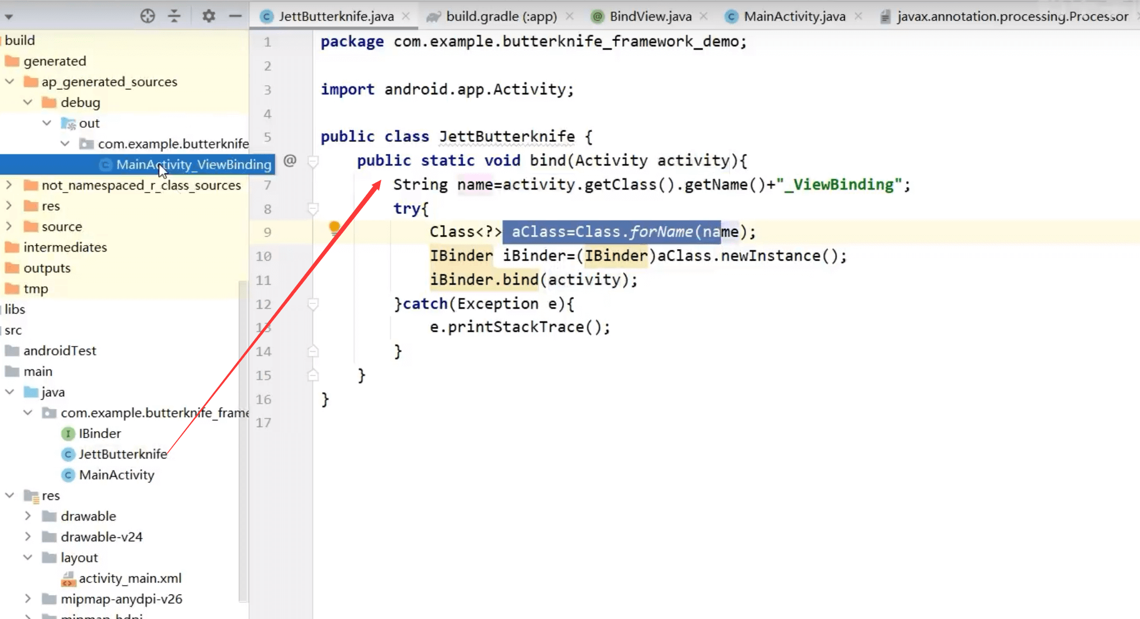Image resolution: width=1140 pixels, height=619 pixels.
Task: Select the generated folder
Action: click(55, 61)
